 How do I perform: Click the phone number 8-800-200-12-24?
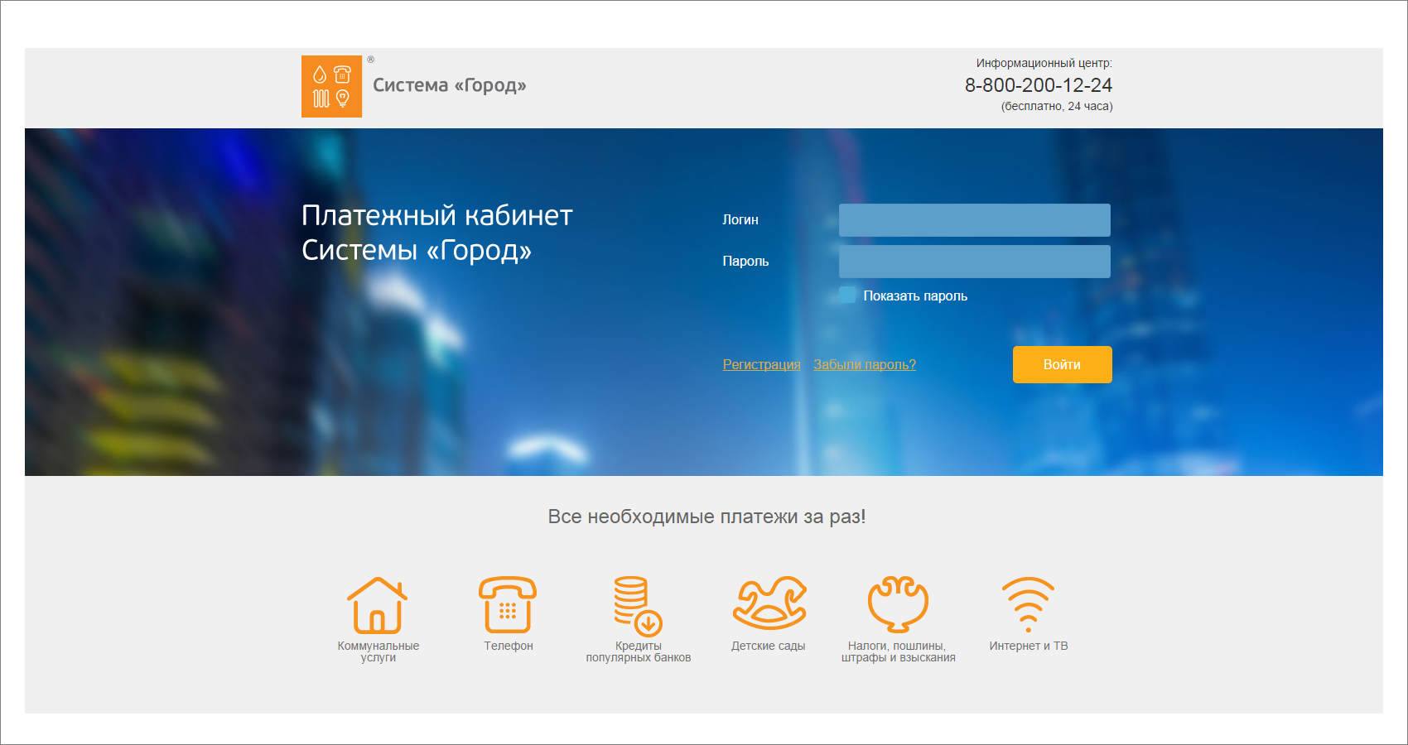1039,85
